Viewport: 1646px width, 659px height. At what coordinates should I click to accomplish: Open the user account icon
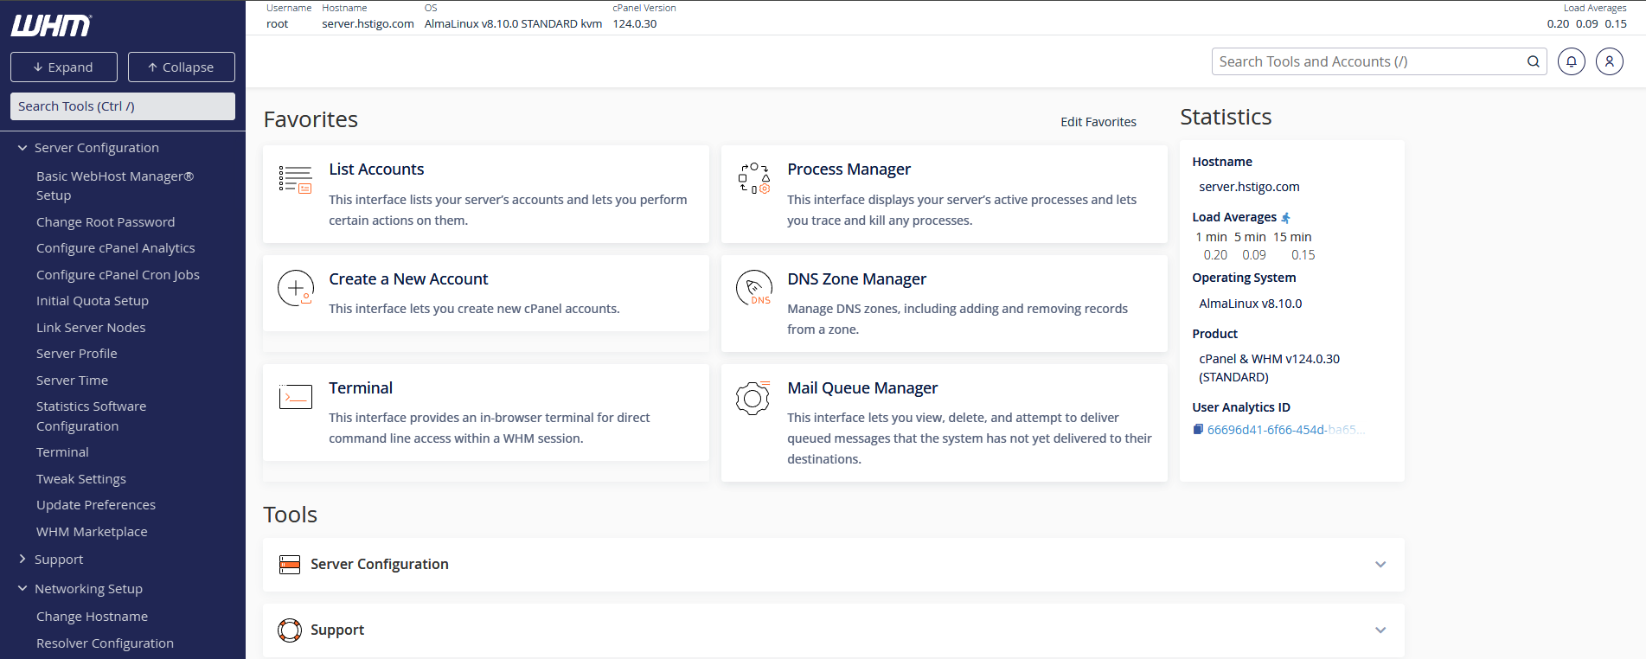(x=1609, y=61)
